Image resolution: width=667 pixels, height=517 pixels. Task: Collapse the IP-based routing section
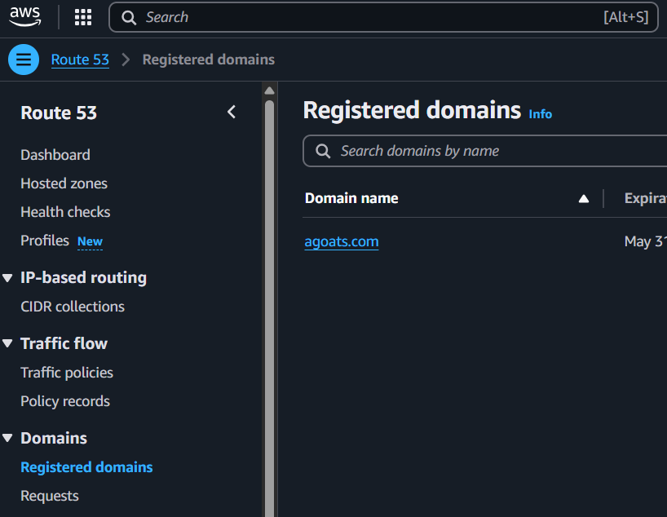tap(8, 278)
